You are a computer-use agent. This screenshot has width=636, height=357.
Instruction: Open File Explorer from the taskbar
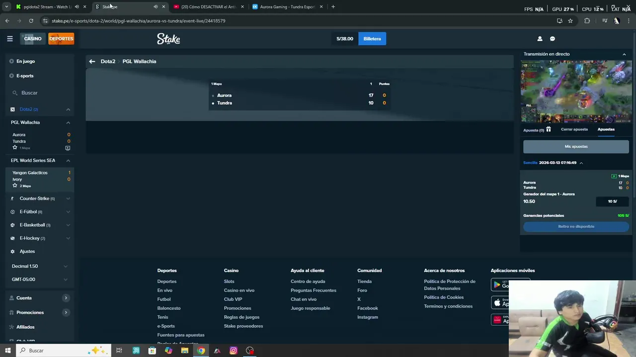185,351
